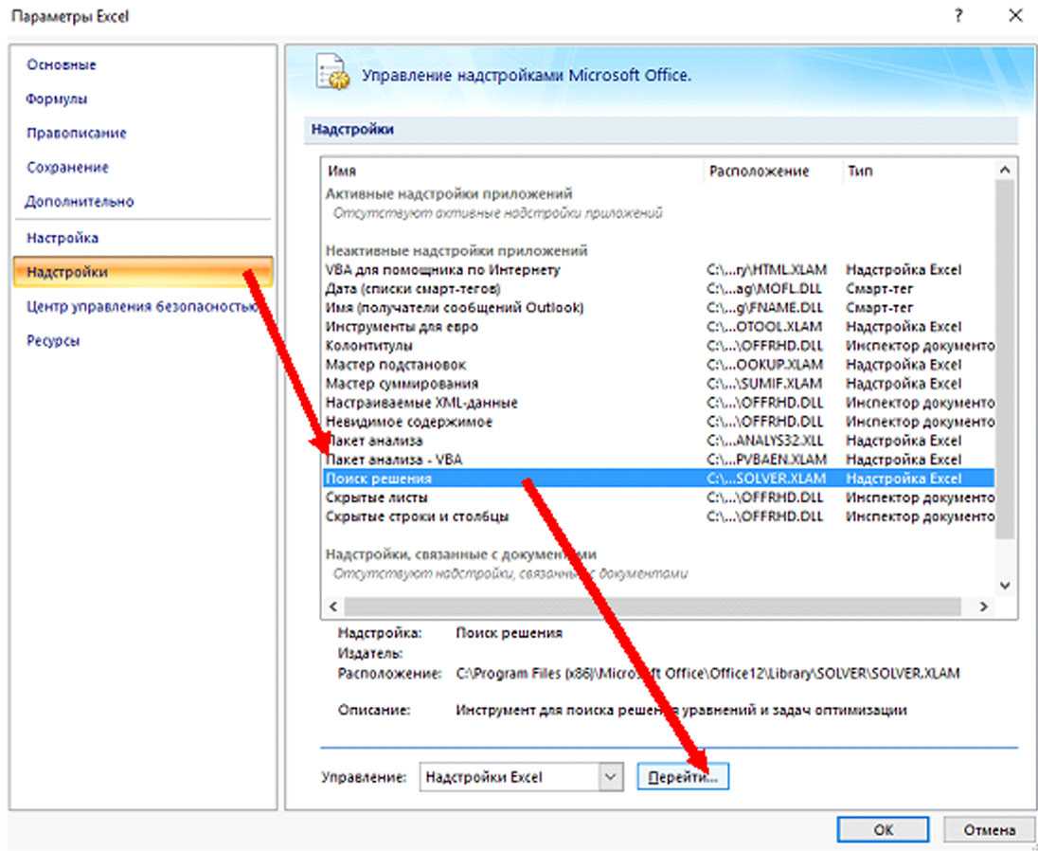The height and width of the screenshot is (851, 1038).
Task: Select the Настройка category
Action: tap(63, 238)
